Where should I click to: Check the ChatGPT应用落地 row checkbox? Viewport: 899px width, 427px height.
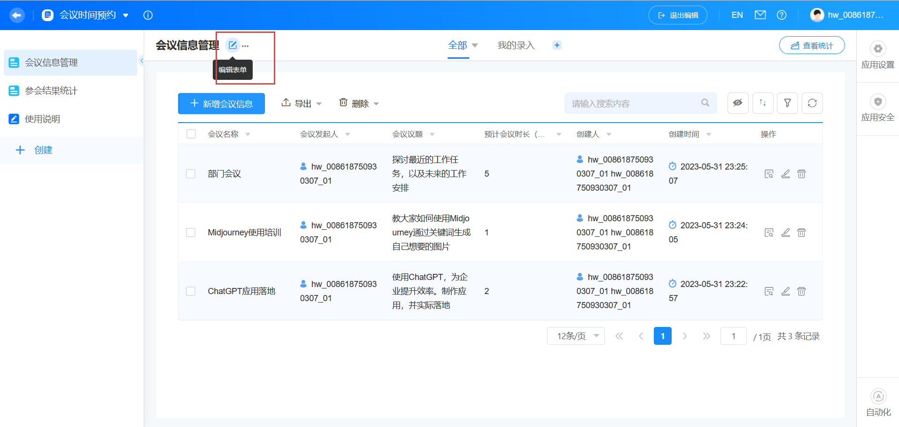coord(191,291)
